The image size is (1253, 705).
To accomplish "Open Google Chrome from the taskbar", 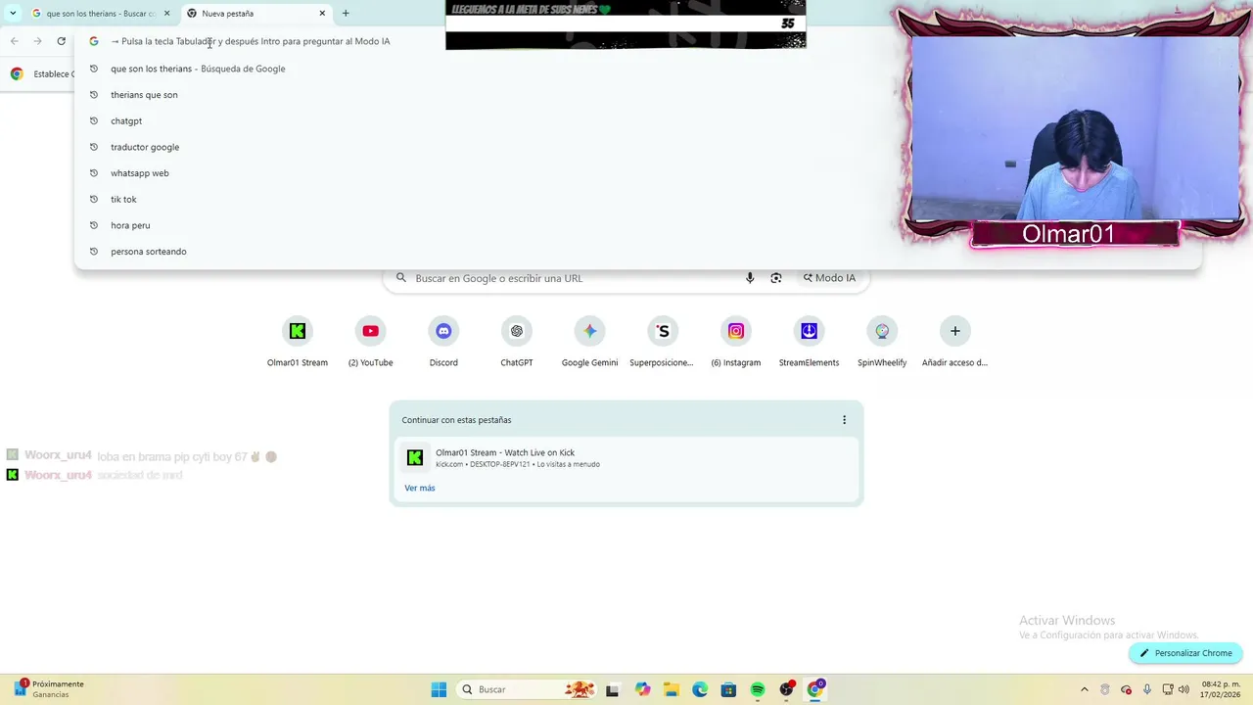I will coord(814,689).
